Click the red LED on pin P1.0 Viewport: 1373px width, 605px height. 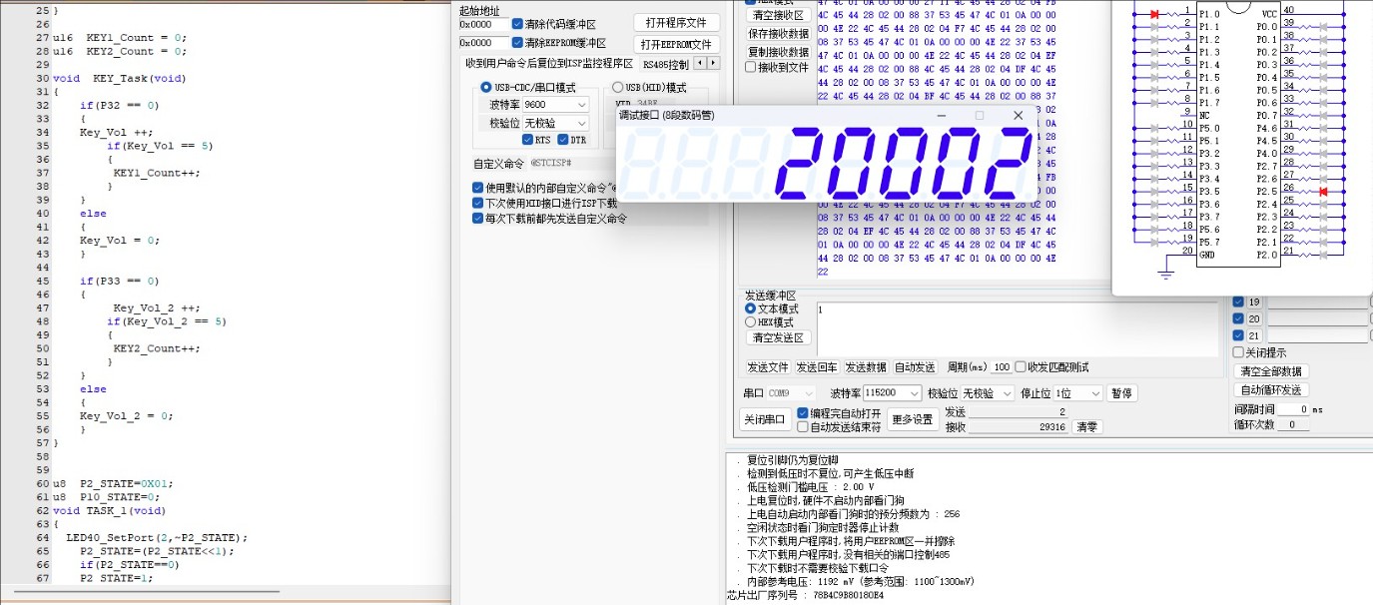click(1154, 15)
